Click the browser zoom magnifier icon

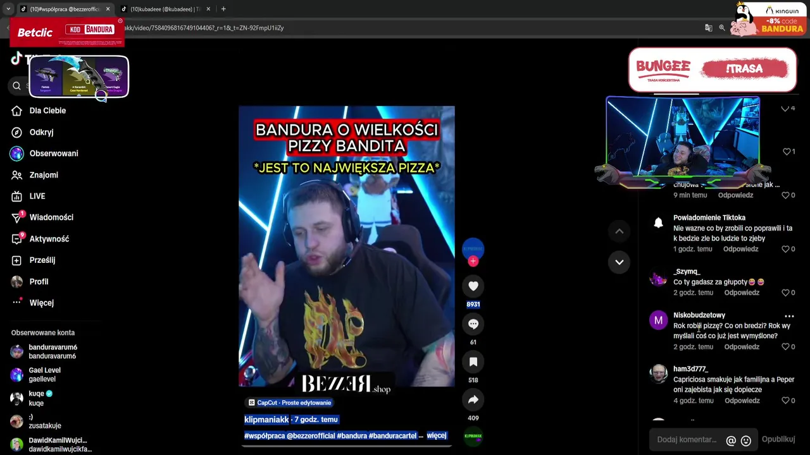pyautogui.click(x=721, y=28)
